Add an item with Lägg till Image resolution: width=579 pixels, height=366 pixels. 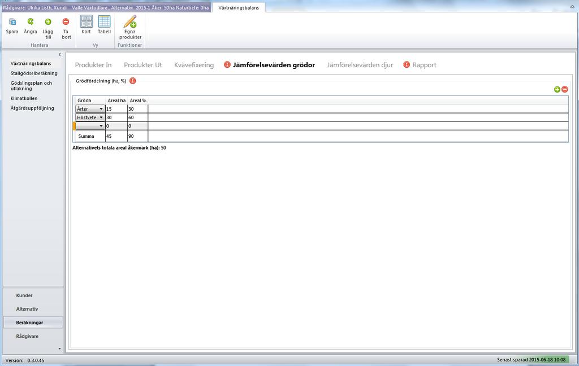pos(48,28)
